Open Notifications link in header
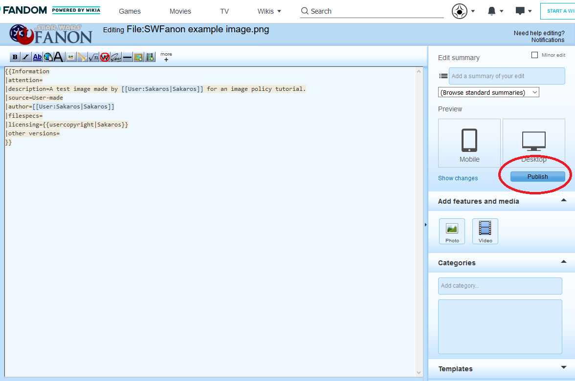Image resolution: width=575 pixels, height=381 pixels. 548,40
